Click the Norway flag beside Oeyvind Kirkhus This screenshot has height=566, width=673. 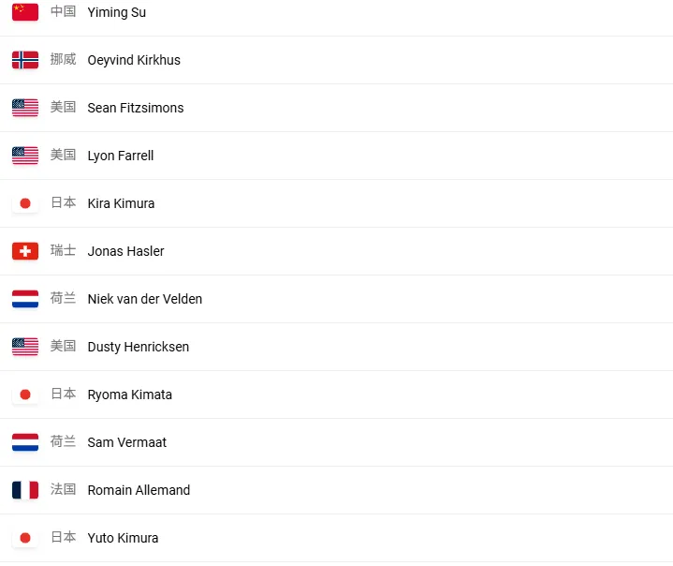coord(25,60)
